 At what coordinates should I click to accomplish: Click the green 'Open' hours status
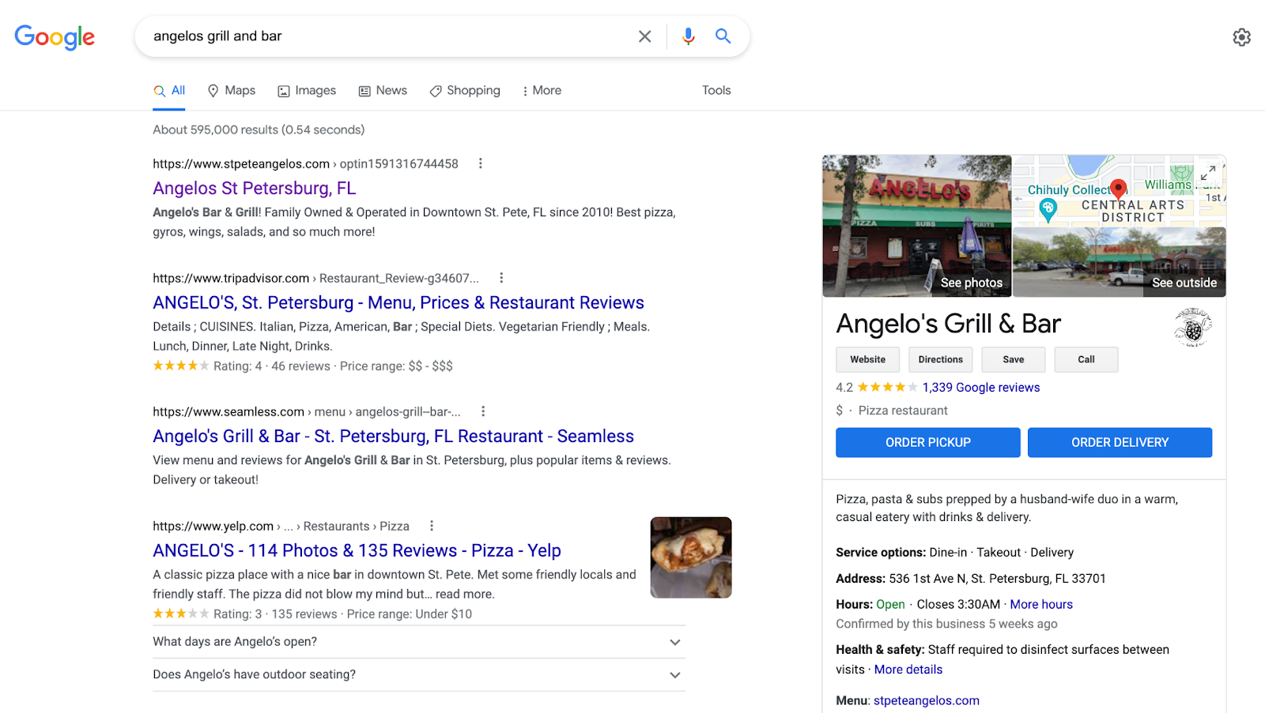coord(890,605)
